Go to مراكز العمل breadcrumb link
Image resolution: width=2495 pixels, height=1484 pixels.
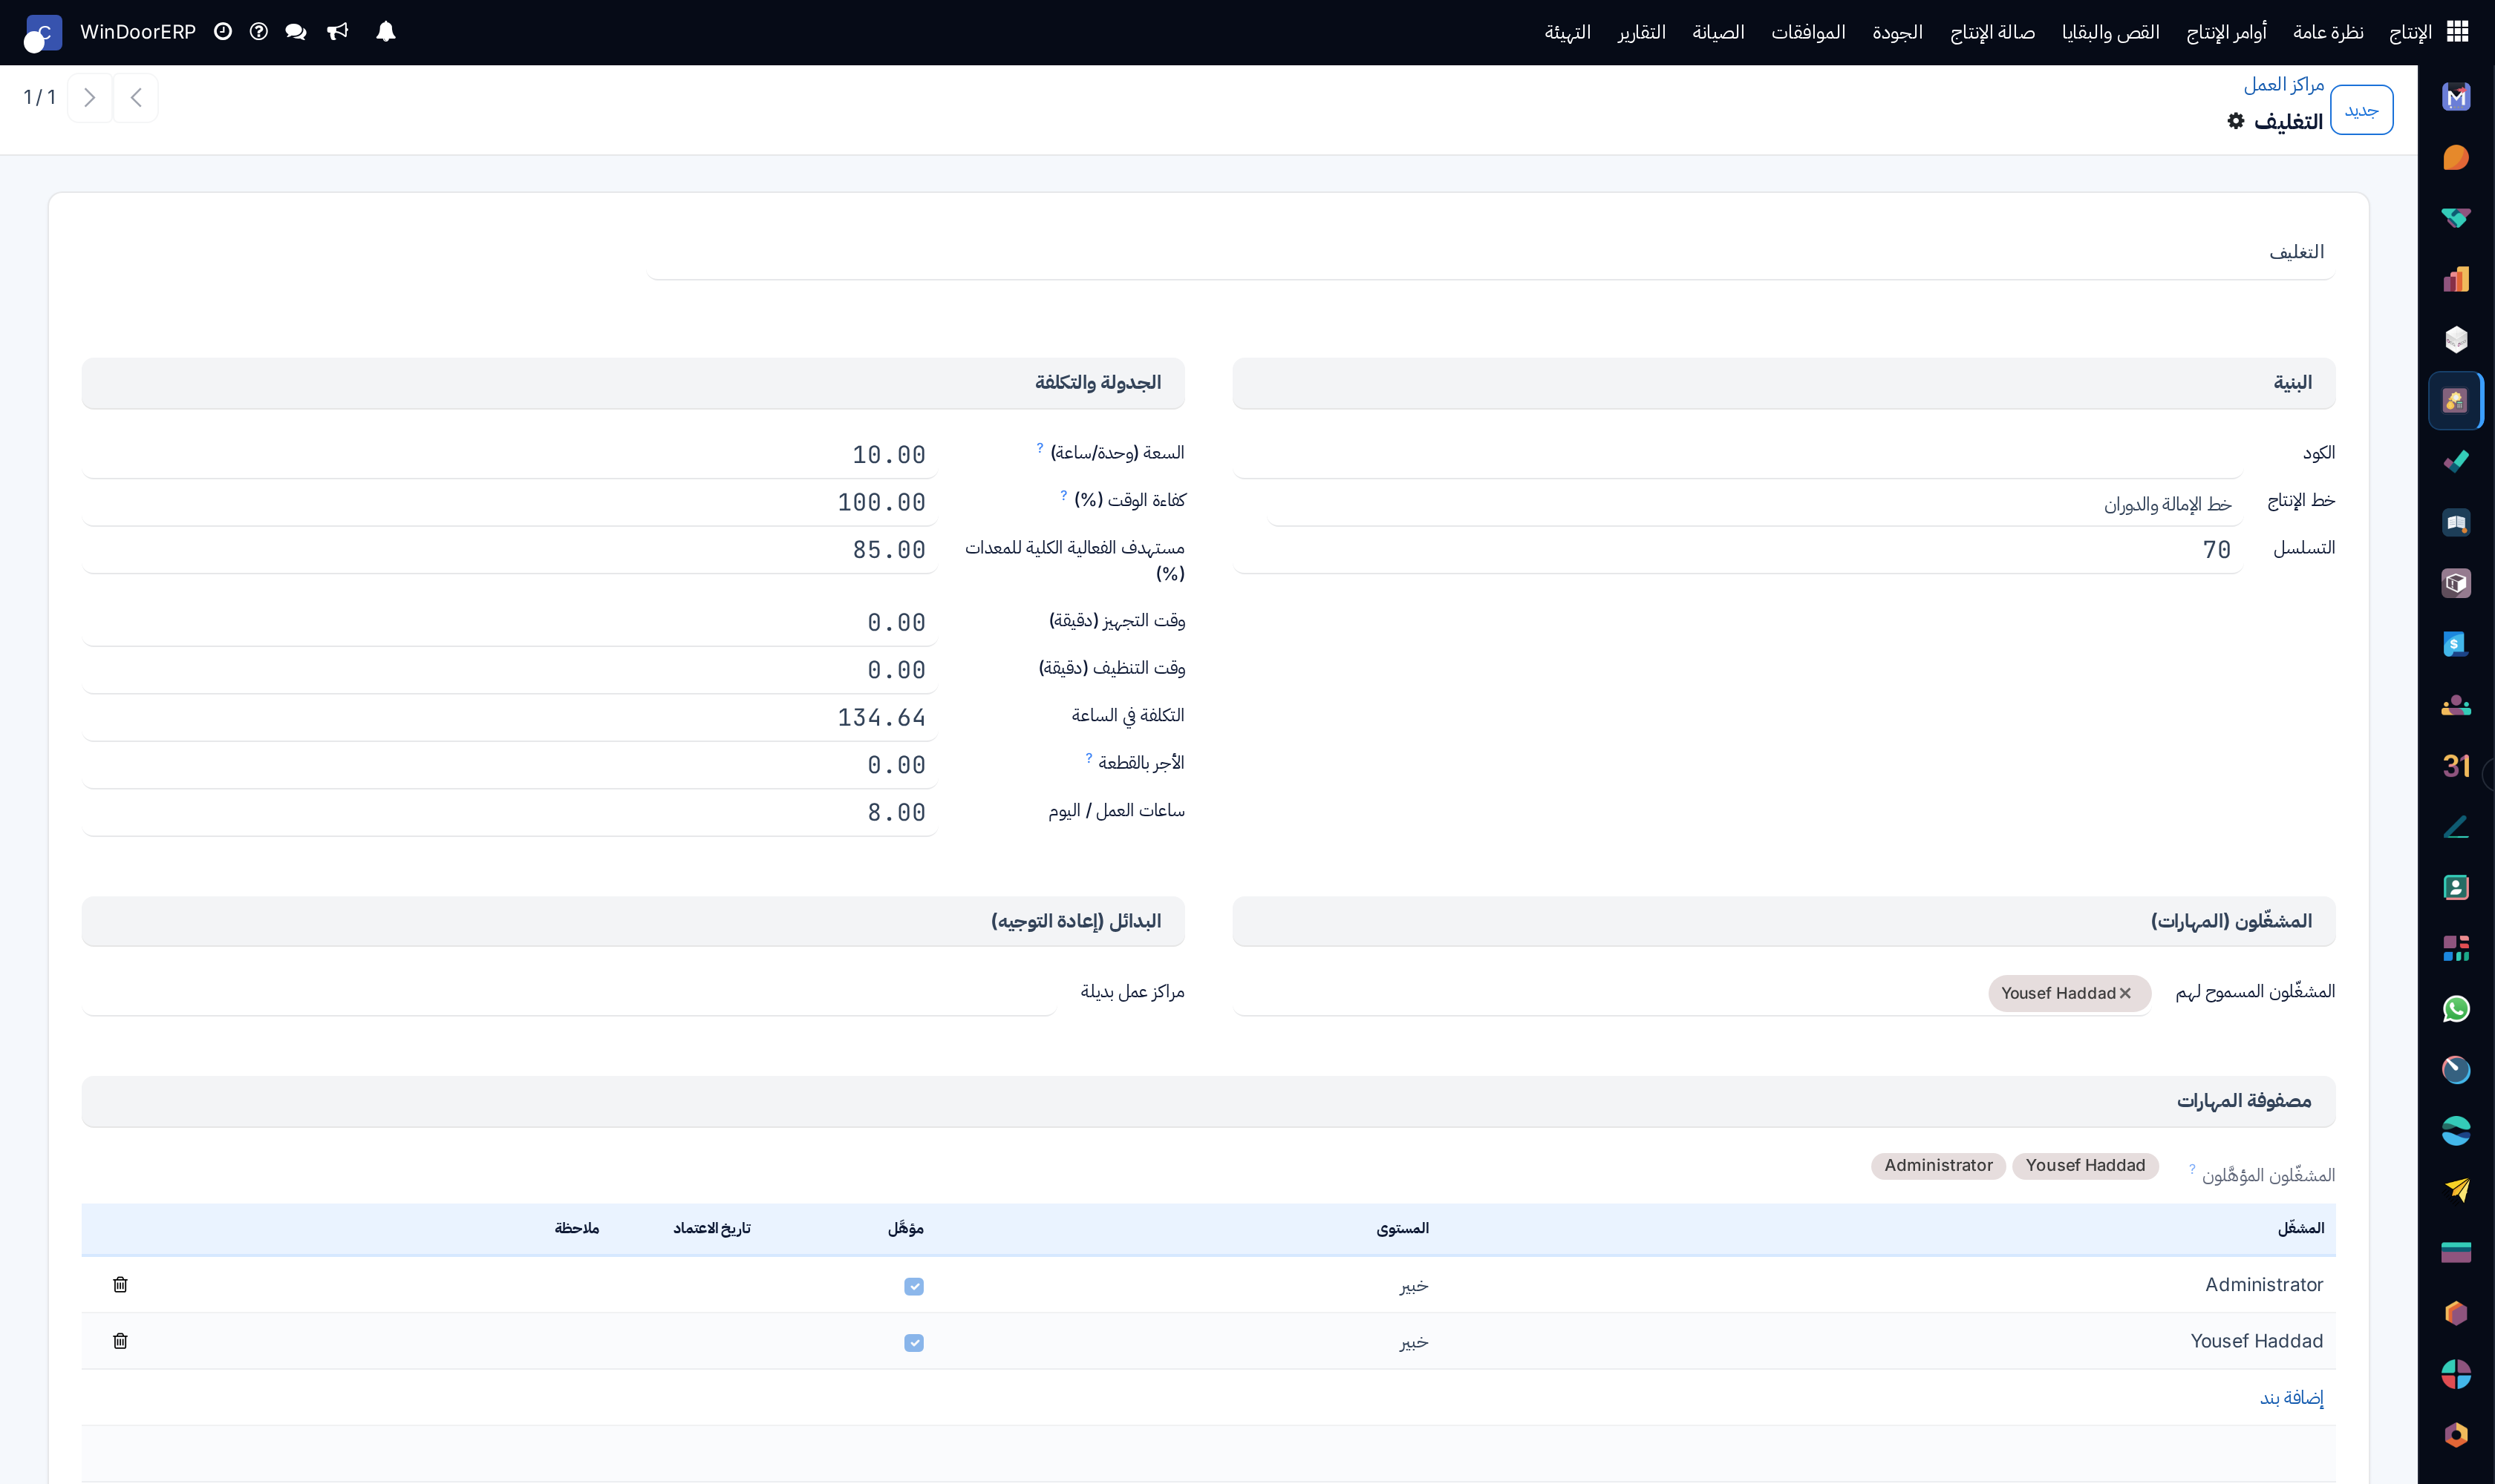click(2284, 84)
